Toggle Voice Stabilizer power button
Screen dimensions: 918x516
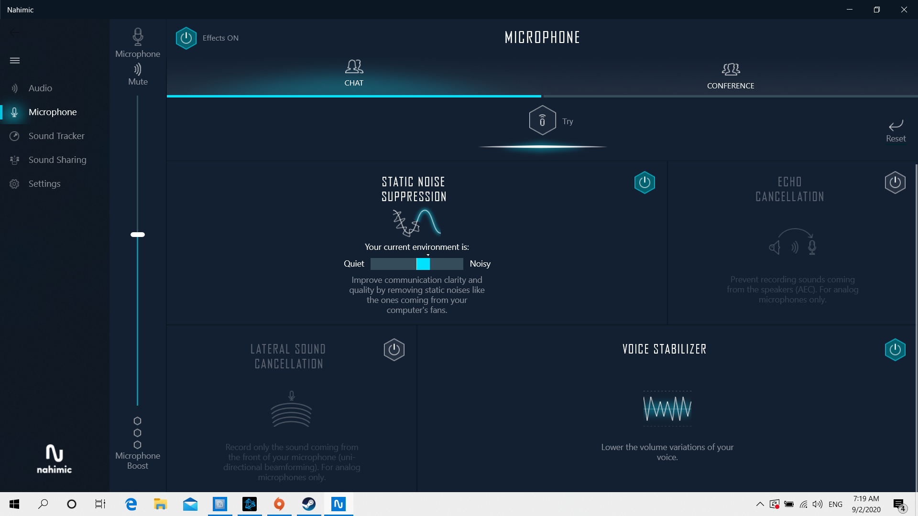pyautogui.click(x=895, y=350)
